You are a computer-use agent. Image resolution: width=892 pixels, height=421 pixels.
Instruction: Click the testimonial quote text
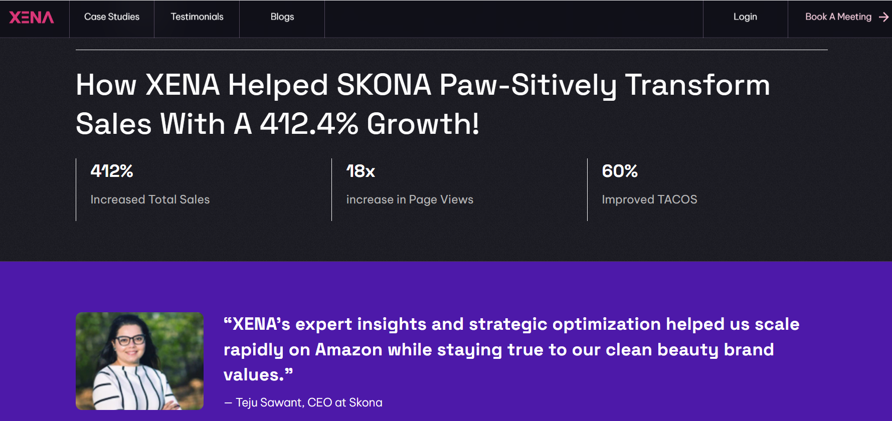pyautogui.click(x=511, y=349)
